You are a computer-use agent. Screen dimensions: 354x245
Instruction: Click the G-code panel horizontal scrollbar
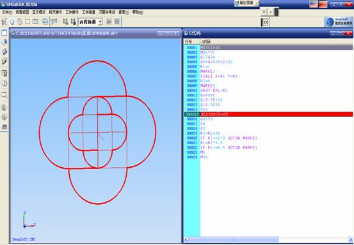[268, 240]
